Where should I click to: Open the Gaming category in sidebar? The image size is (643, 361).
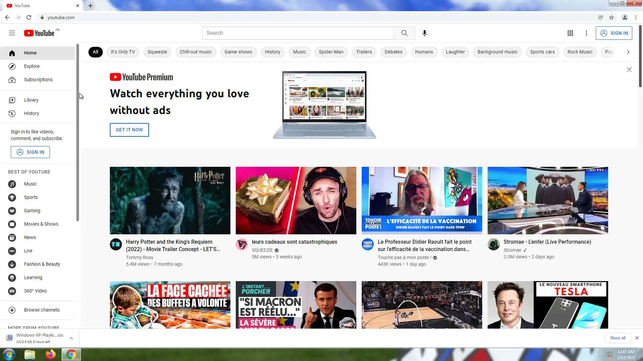32,211
